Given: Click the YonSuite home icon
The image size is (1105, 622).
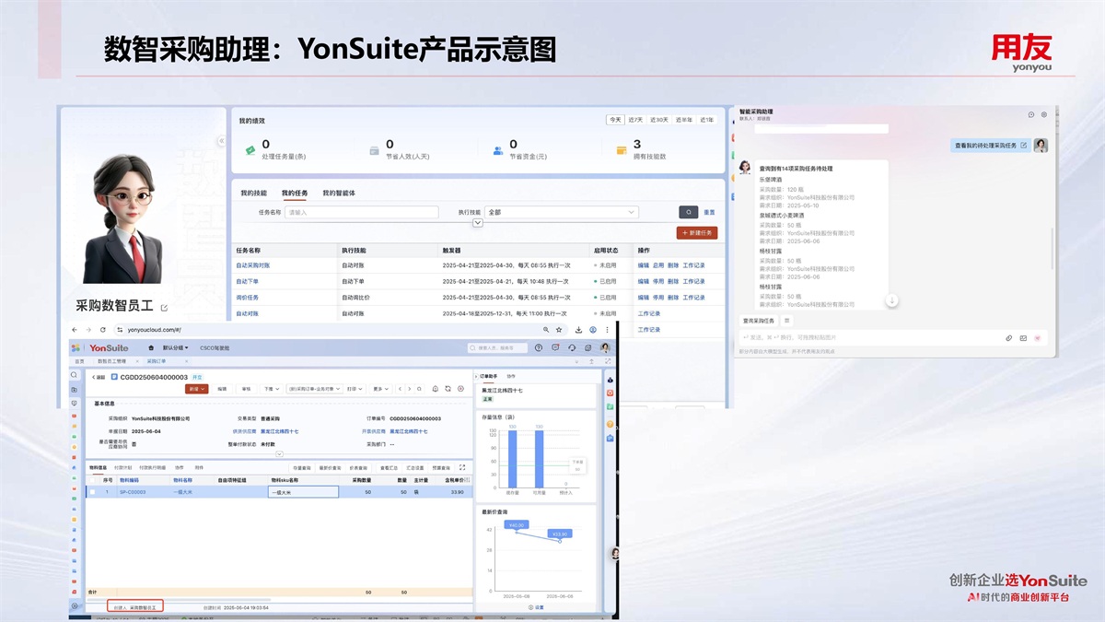Looking at the screenshot, I should click(x=151, y=348).
